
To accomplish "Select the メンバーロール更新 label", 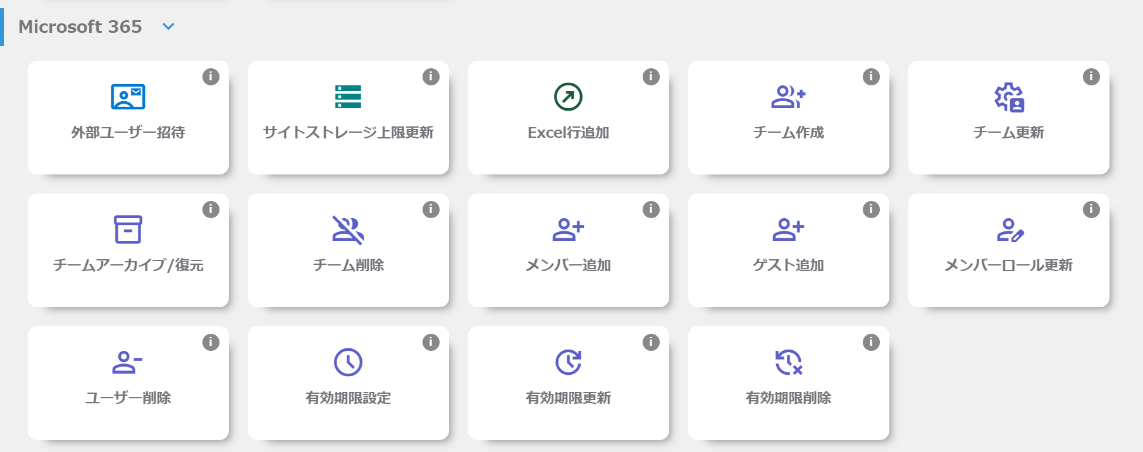I will click(1009, 265).
